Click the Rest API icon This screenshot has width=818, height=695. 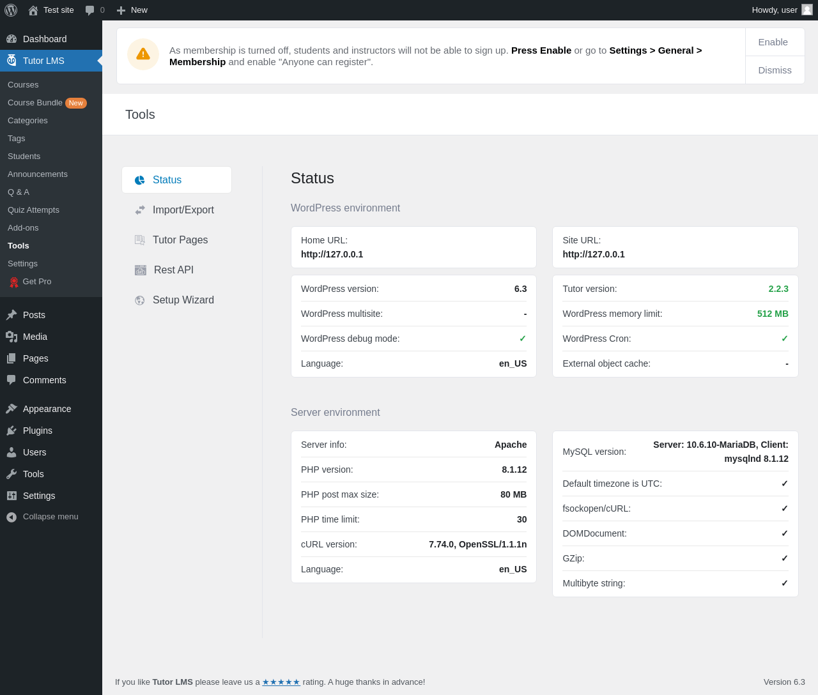tap(141, 270)
